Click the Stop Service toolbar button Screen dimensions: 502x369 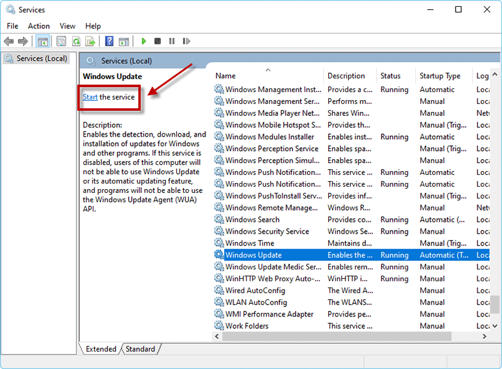click(x=158, y=41)
